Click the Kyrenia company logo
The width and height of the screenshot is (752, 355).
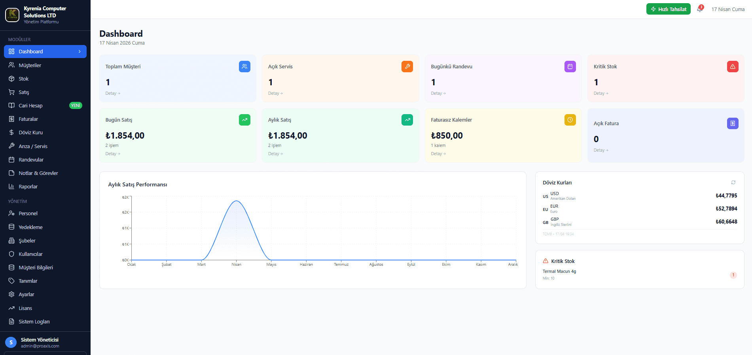[x=12, y=15]
